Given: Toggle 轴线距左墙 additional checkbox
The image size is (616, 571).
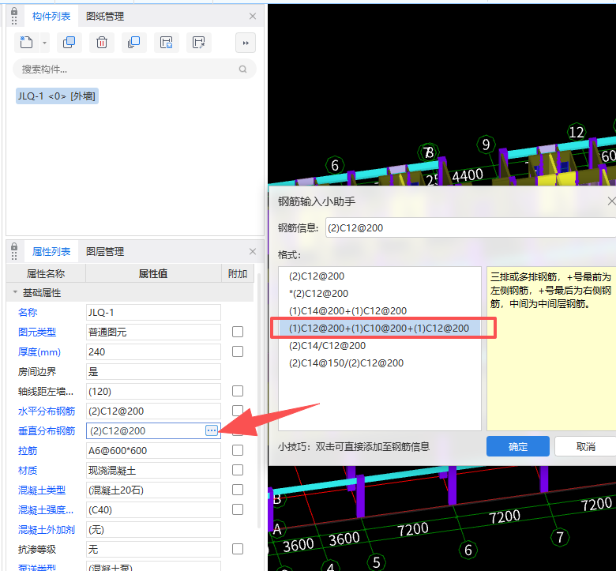Looking at the screenshot, I should [238, 391].
